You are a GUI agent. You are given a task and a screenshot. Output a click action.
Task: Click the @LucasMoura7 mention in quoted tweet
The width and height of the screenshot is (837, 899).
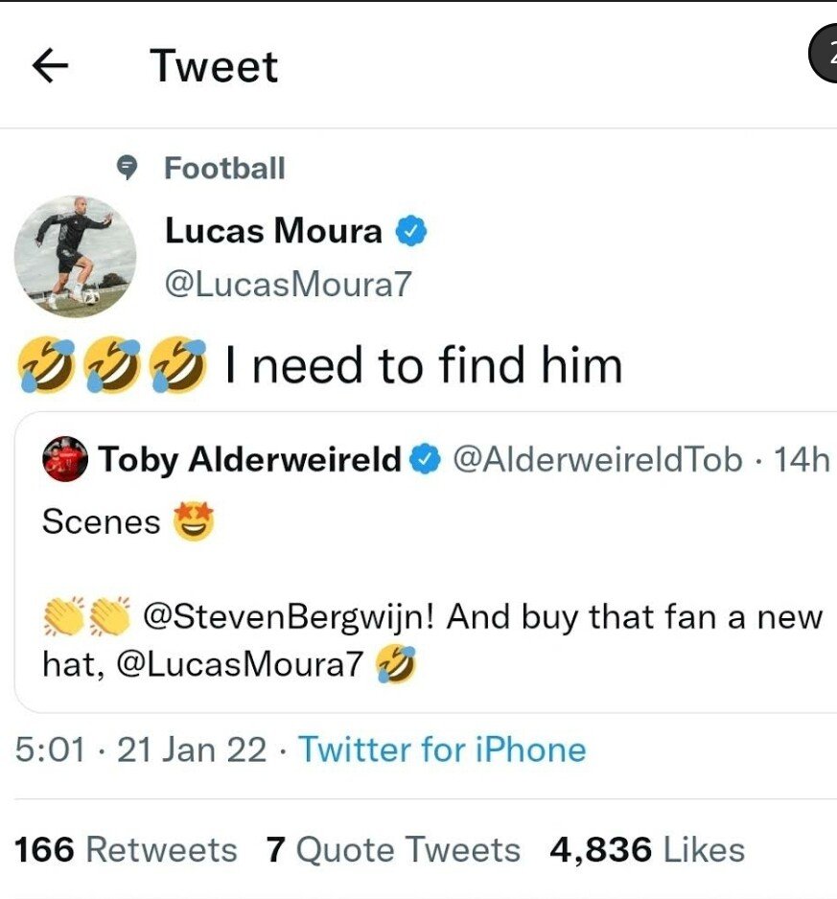239,666
